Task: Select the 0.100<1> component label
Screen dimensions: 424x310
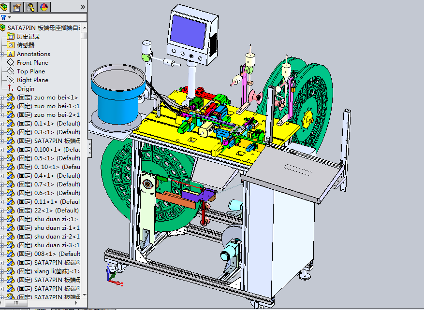Action: [x=48, y=150]
